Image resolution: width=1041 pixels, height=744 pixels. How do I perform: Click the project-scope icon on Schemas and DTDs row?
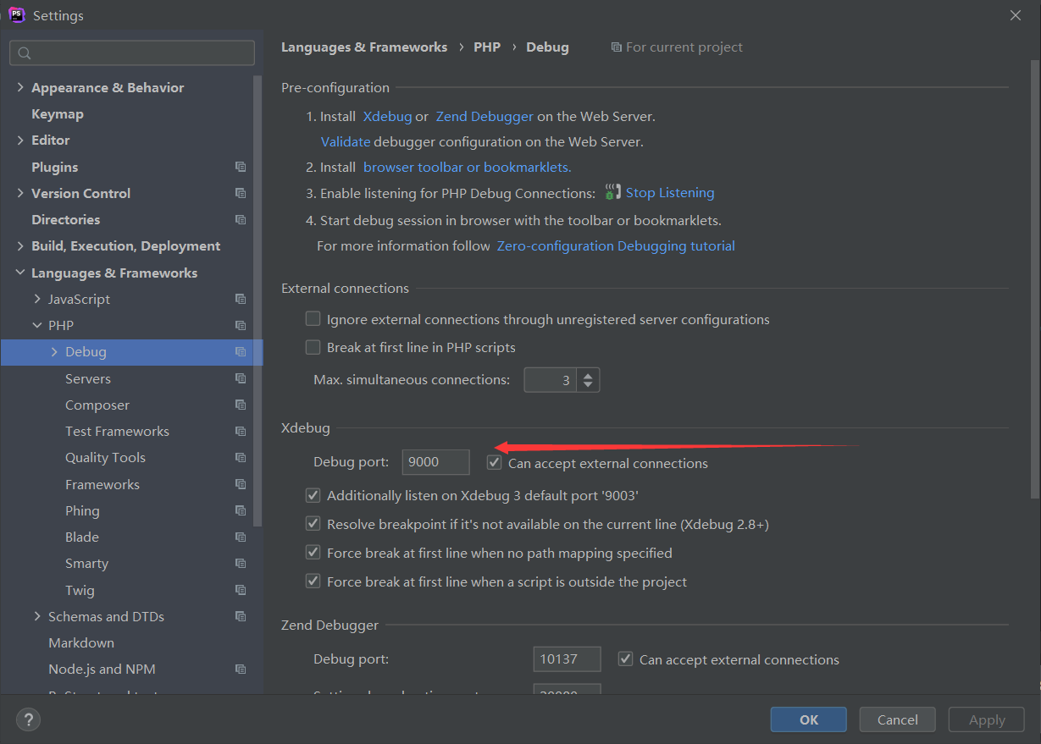[x=241, y=617]
